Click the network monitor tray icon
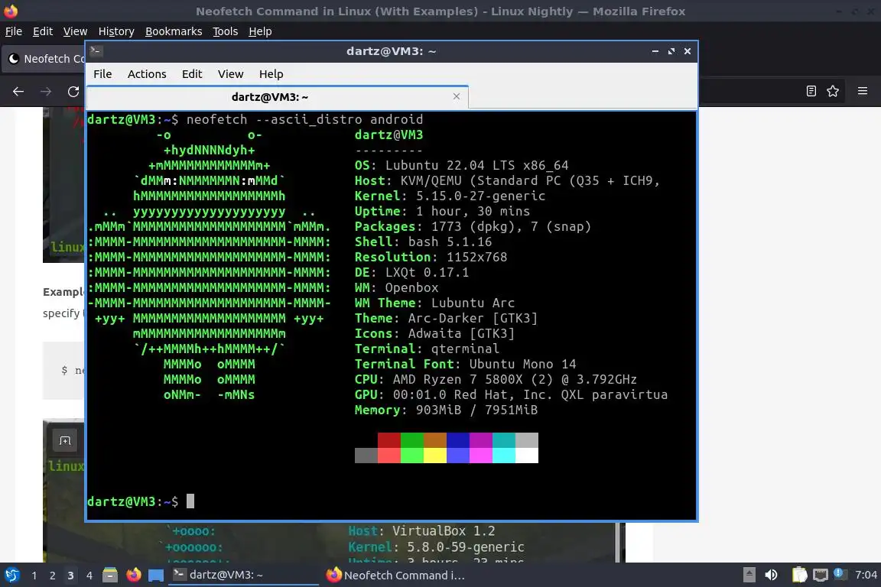This screenshot has width=881, height=587. click(x=821, y=576)
